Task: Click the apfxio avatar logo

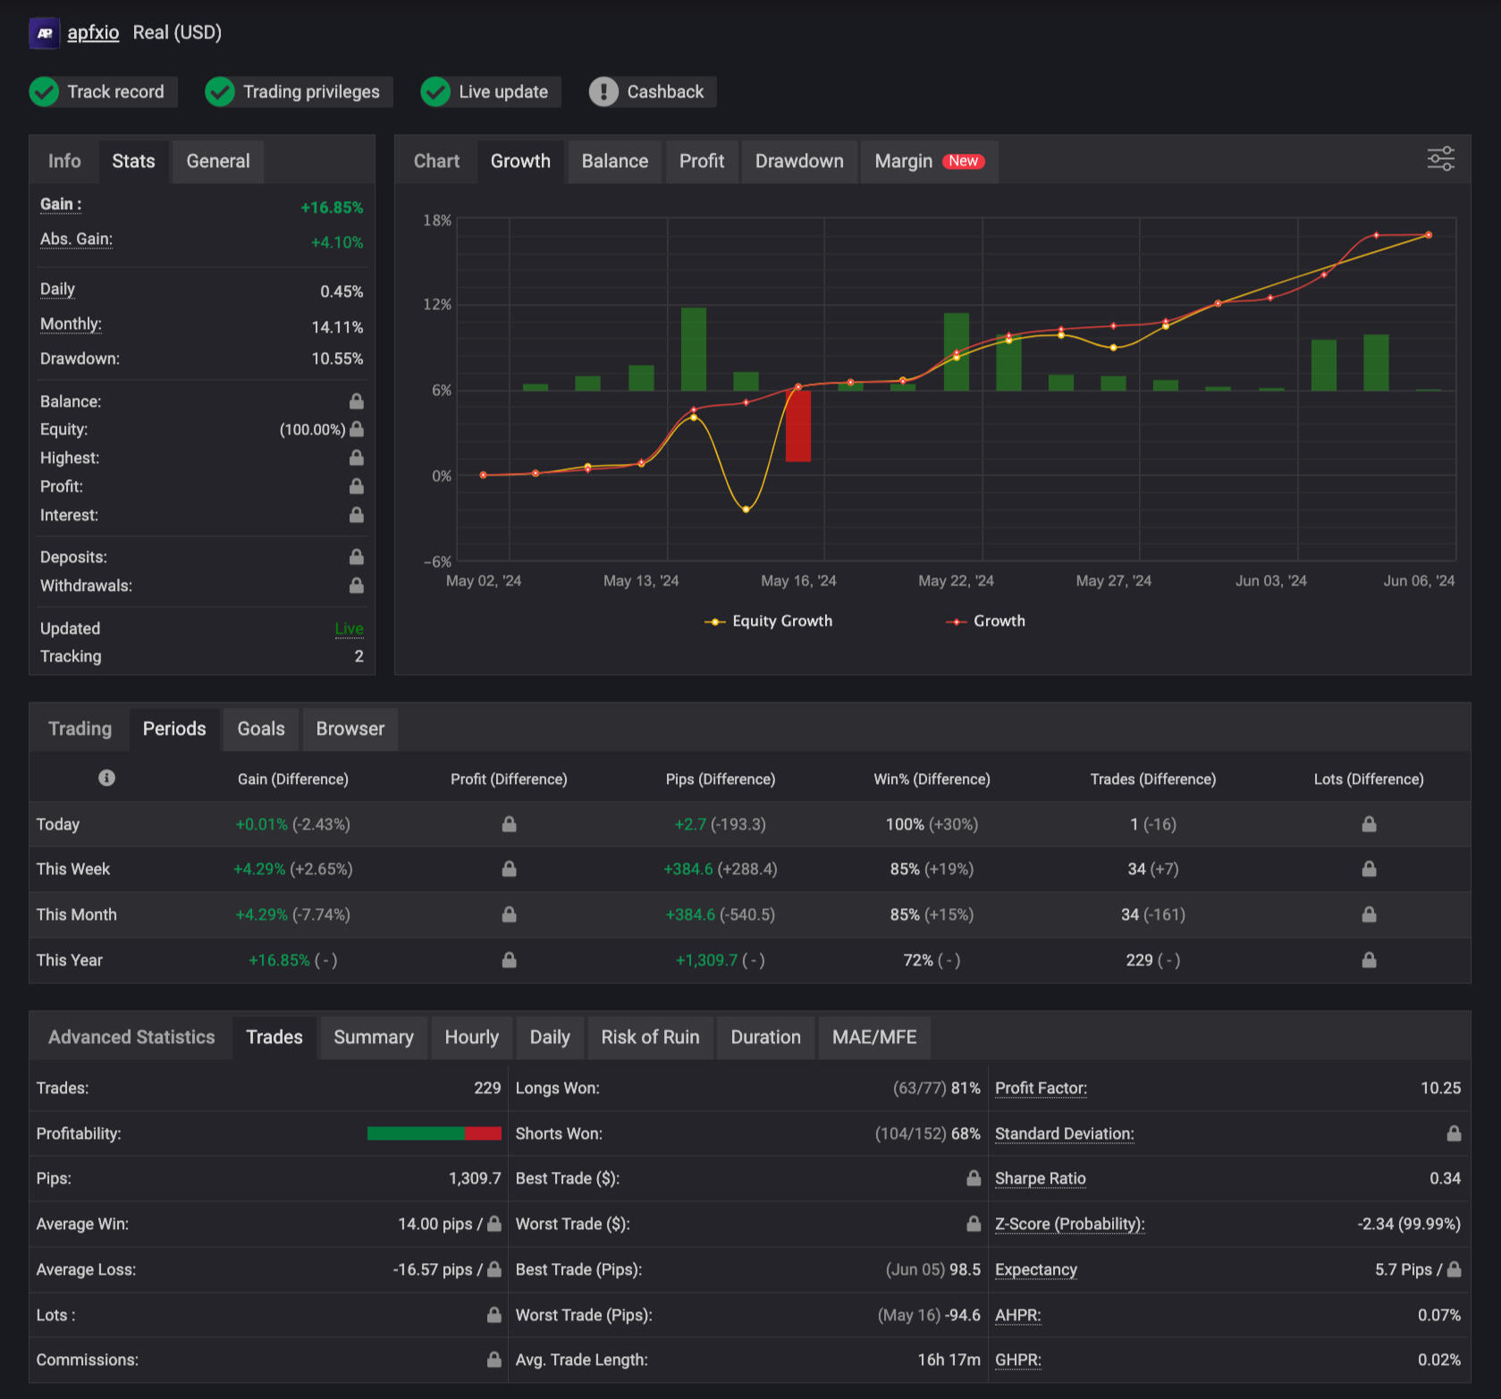Action: pyautogui.click(x=45, y=33)
